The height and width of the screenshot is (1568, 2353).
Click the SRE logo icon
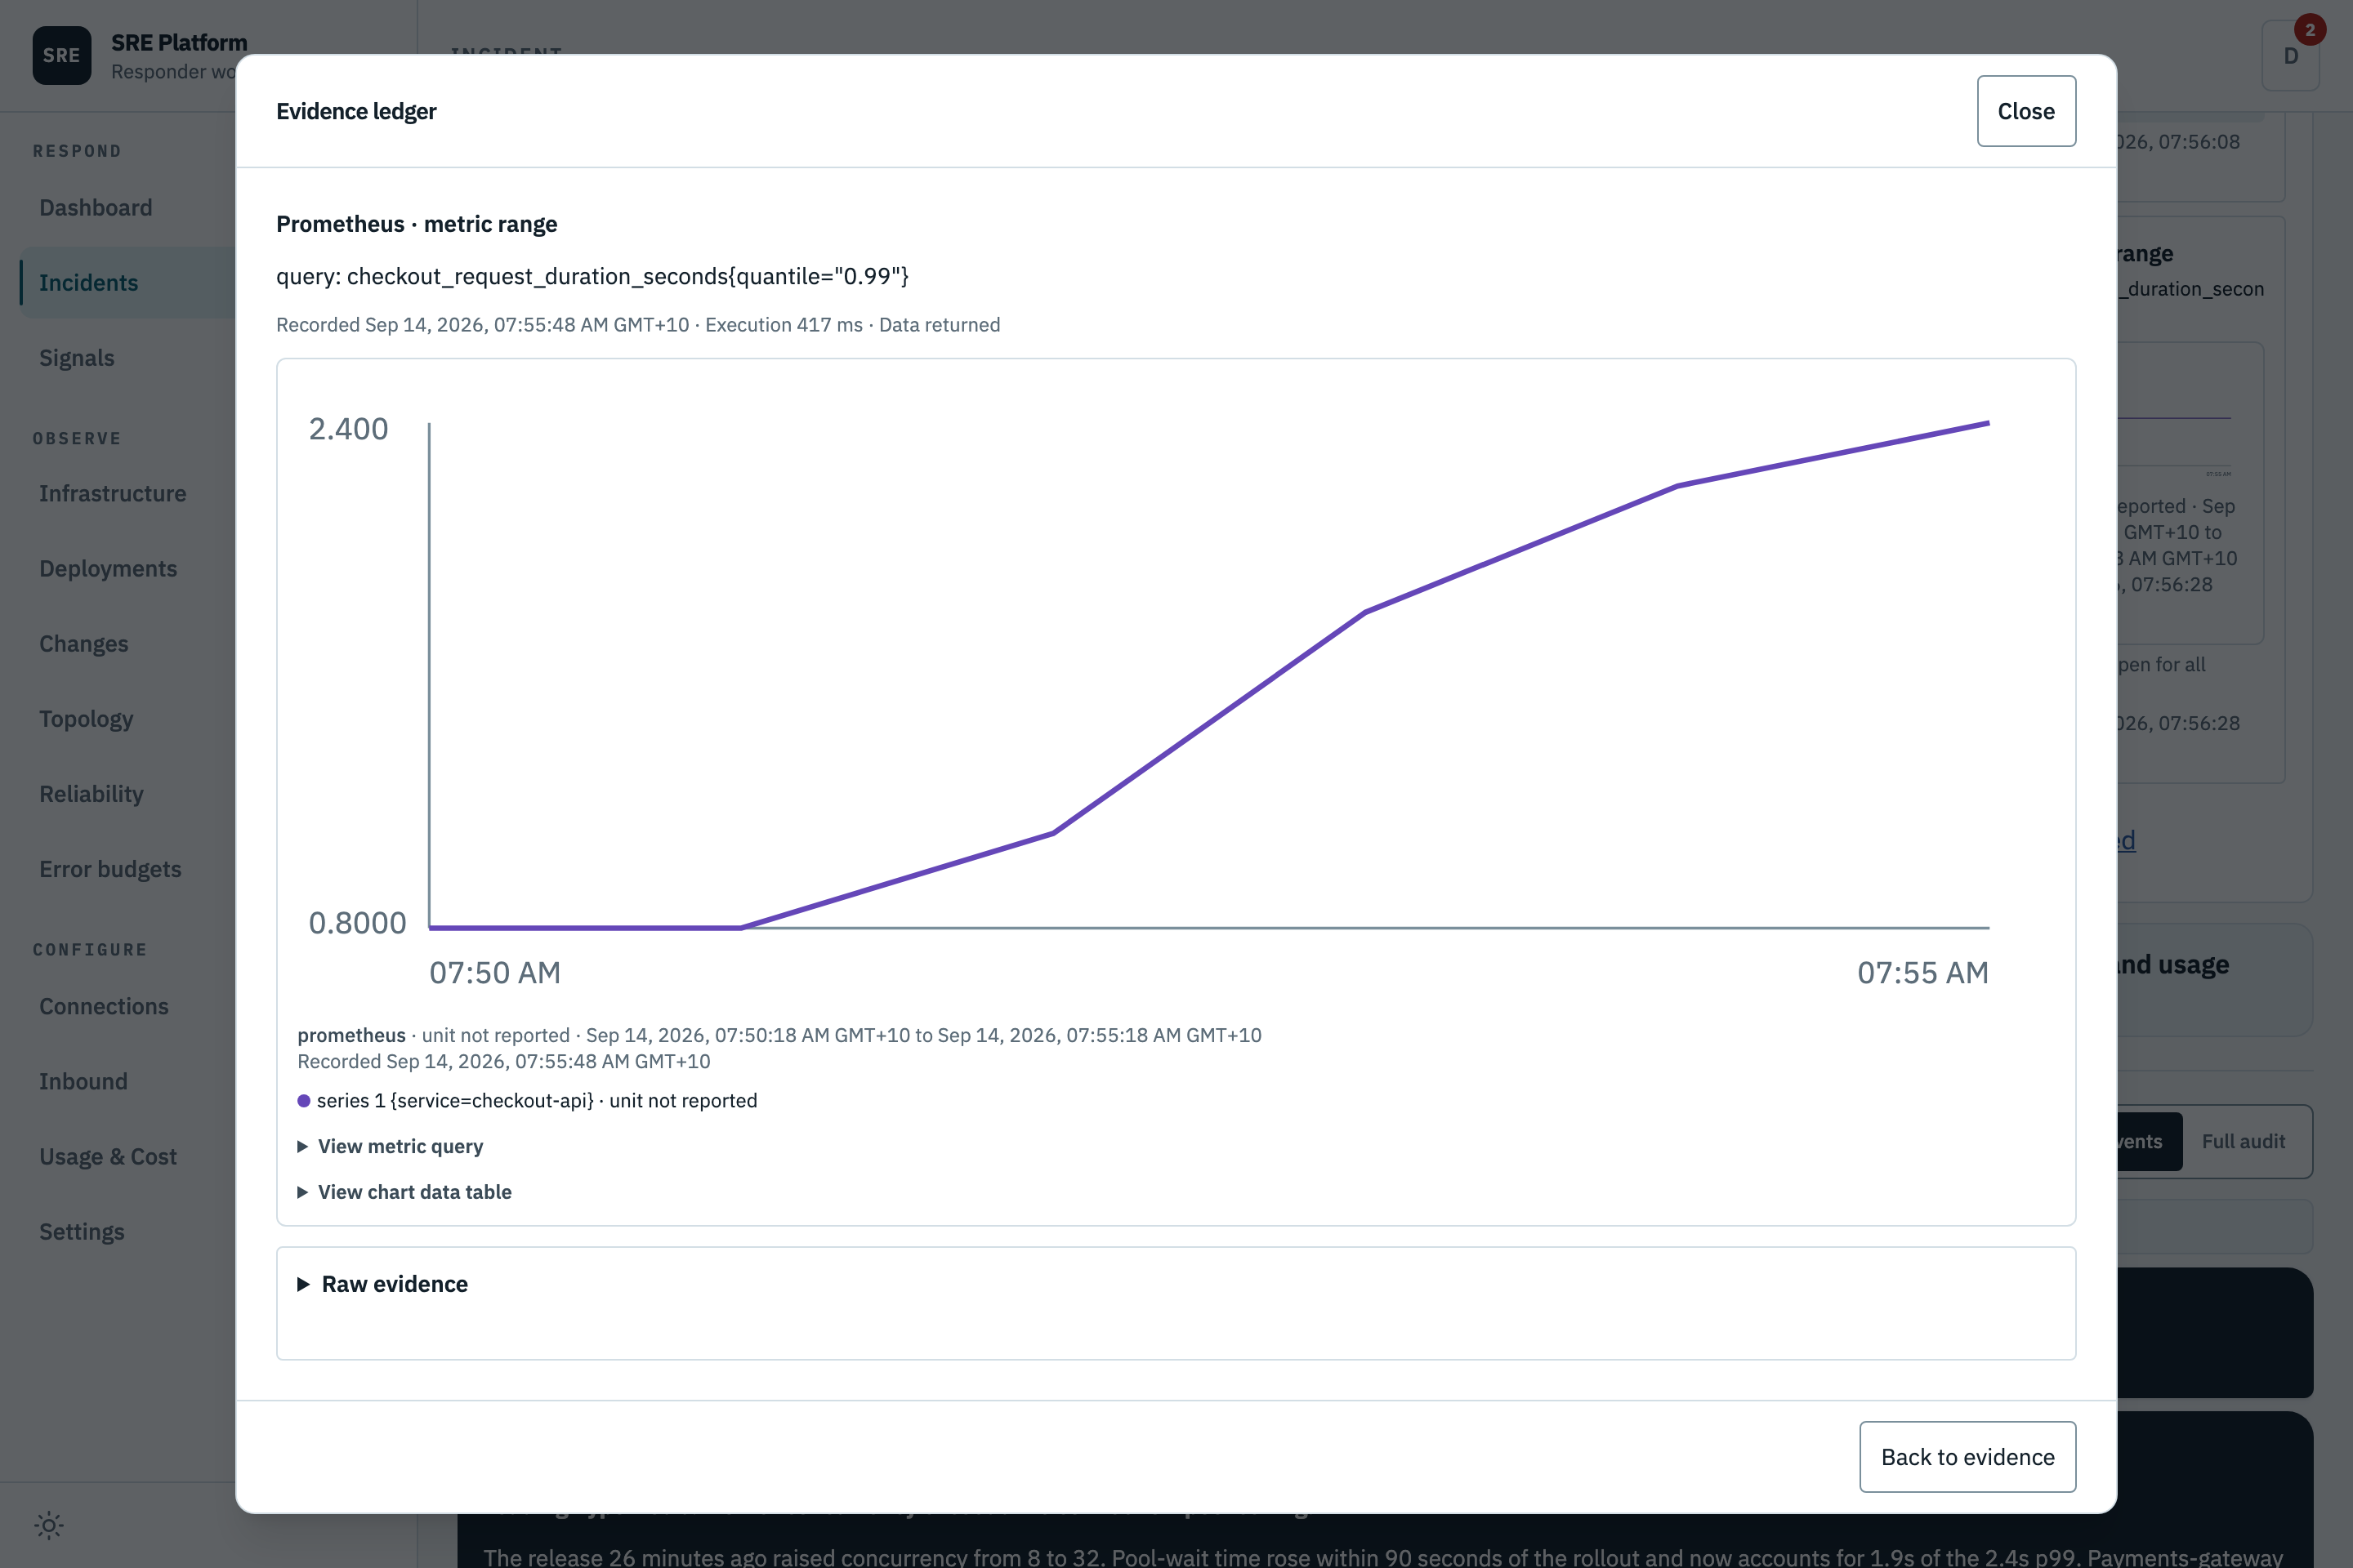pos(62,56)
